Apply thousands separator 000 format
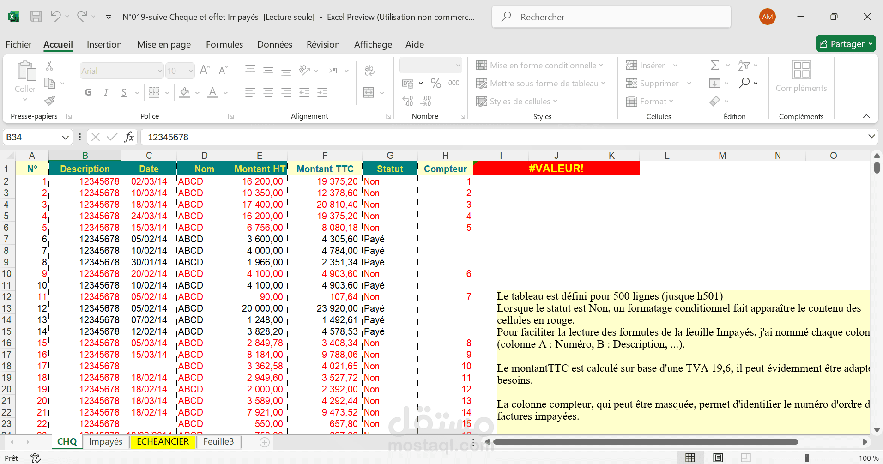Screen dimensions: 883x464 click(x=454, y=83)
